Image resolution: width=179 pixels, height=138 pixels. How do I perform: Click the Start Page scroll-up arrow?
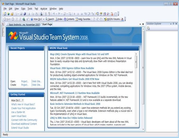click(x=143, y=29)
